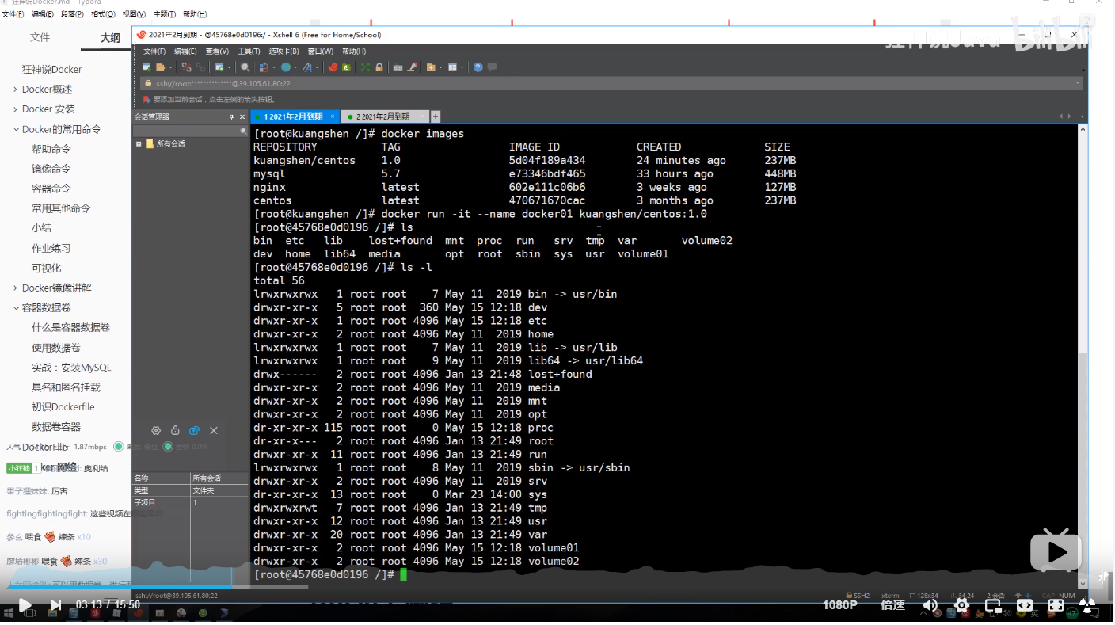Add new session tab with plus button
The width and height of the screenshot is (1115, 625).
coord(436,116)
